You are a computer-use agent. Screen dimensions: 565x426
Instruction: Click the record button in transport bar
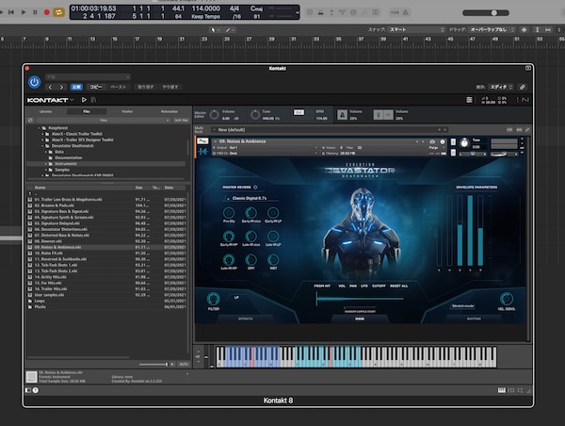[x=47, y=12]
